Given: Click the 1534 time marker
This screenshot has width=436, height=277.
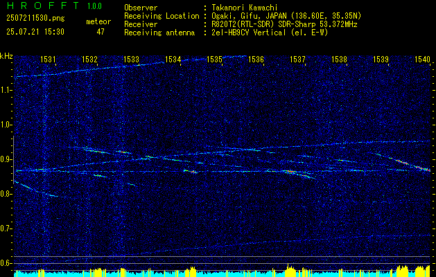Looking at the screenshot, I should 173,59.
